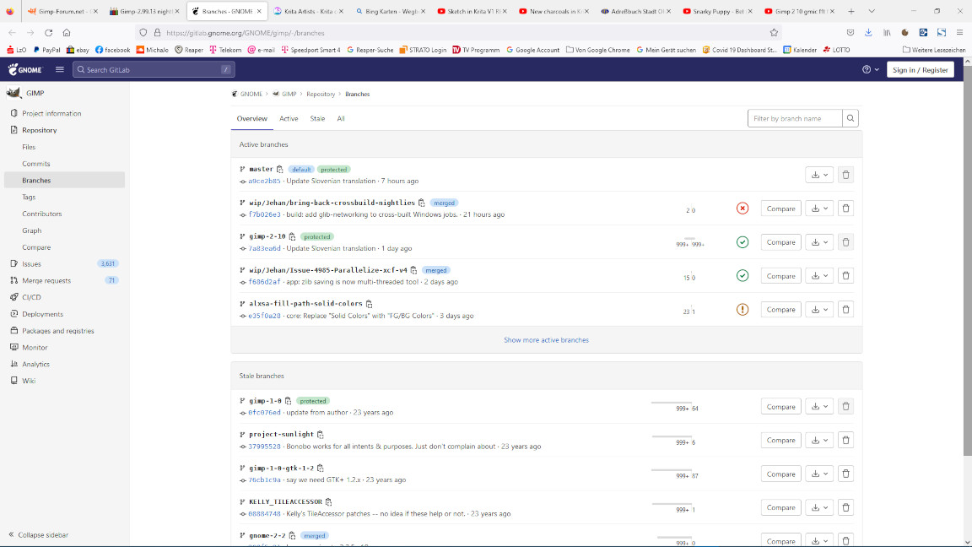Switch to Krita Artists browser tab
The height and width of the screenshot is (547, 972).
(x=306, y=11)
